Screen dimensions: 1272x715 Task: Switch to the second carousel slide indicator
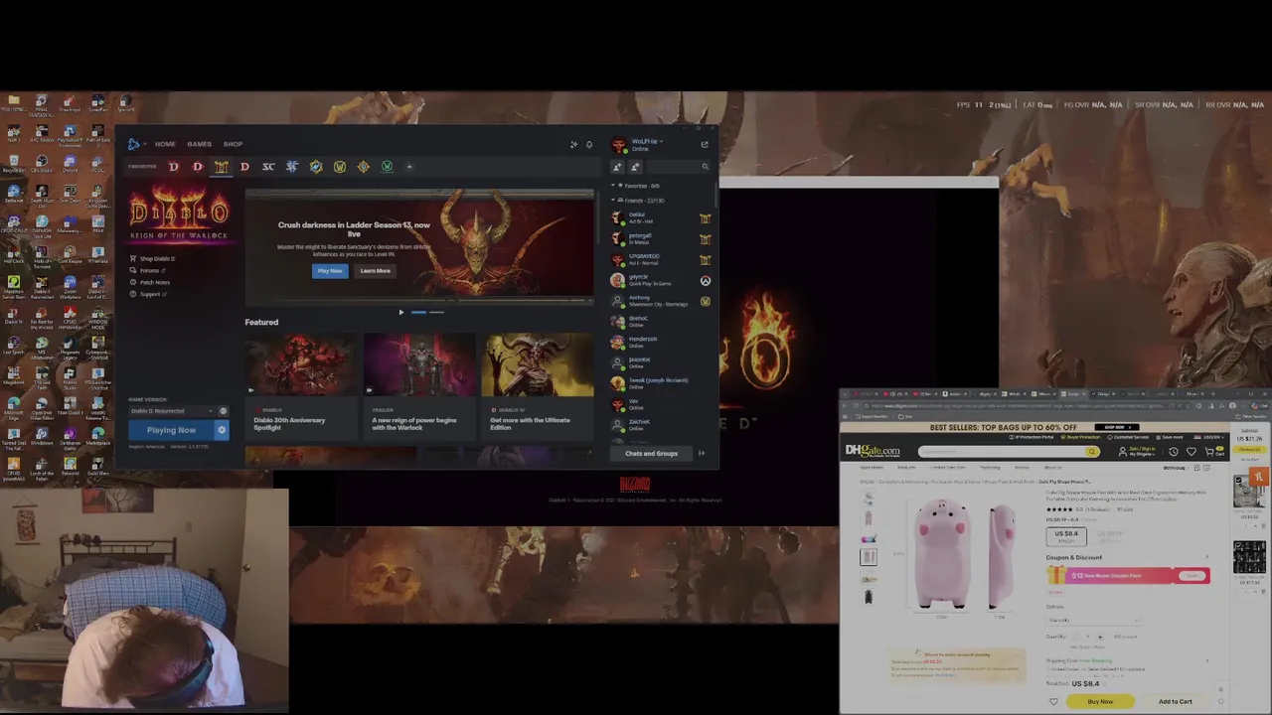coord(436,312)
